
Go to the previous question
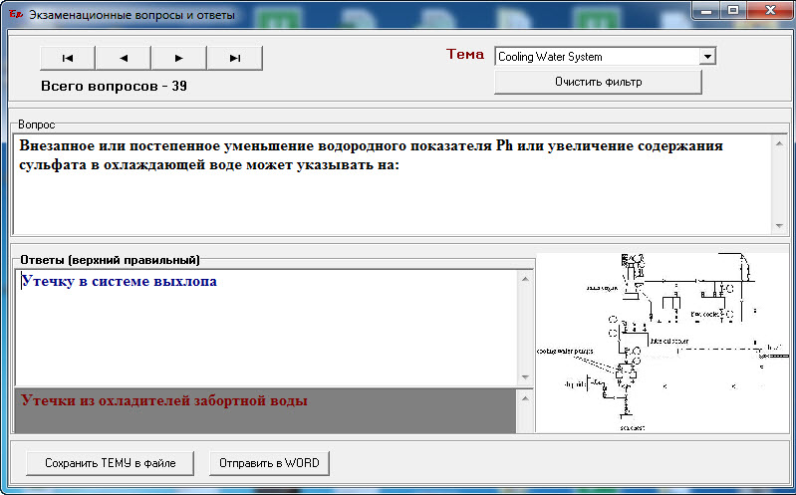pos(123,58)
